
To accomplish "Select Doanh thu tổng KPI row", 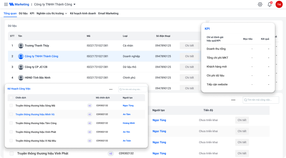I will [x=238, y=49].
